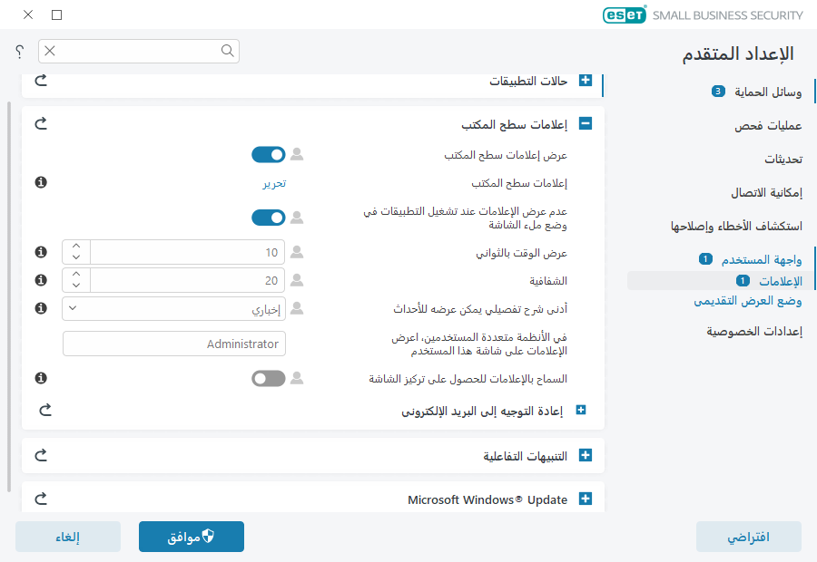Click the refresh icon for Microsoft Windows Update
The width and height of the screenshot is (817, 562).
click(40, 499)
